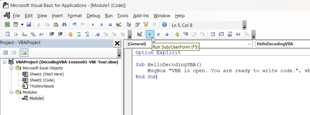Open the Debug toolbar options arrow
This screenshot has width=310, height=115.
(x=254, y=35)
